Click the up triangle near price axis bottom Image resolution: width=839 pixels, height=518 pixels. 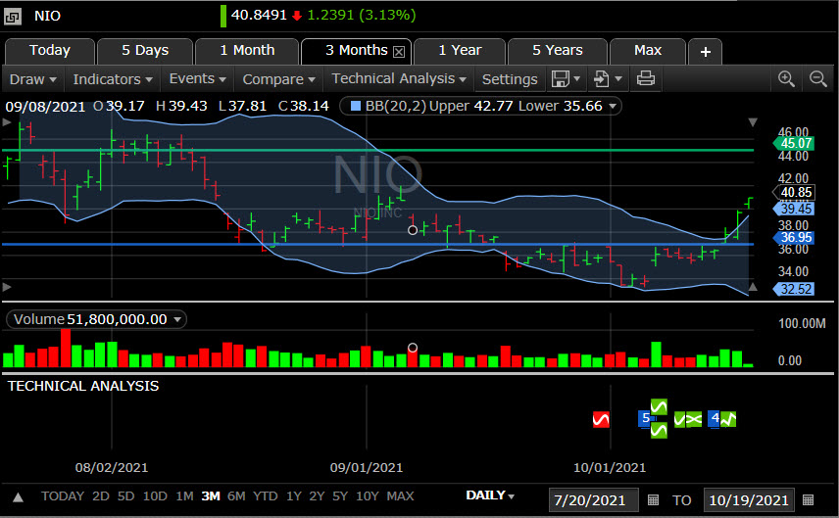[x=753, y=287]
